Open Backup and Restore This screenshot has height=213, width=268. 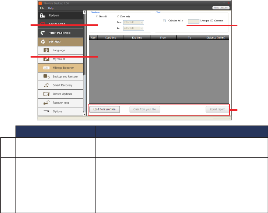tap(60, 76)
